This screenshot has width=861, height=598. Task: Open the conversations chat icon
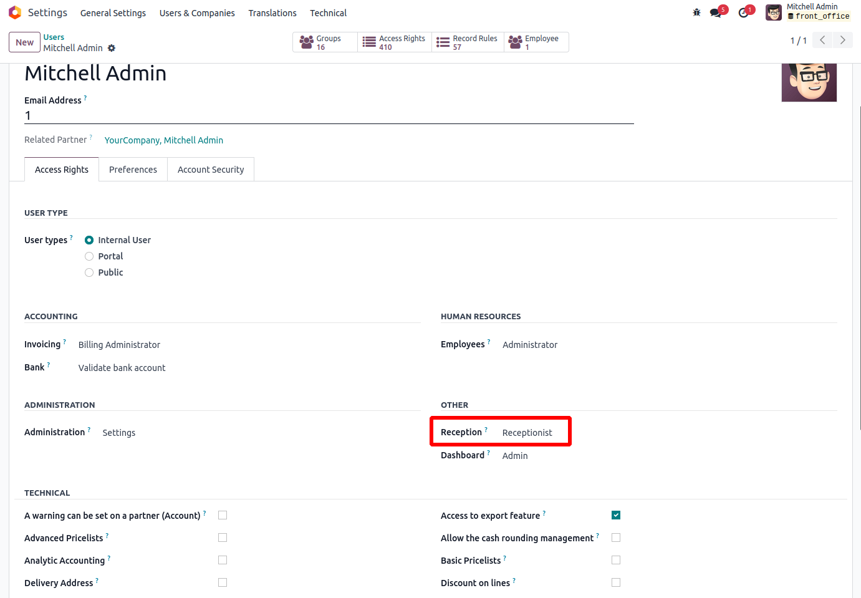(x=715, y=12)
